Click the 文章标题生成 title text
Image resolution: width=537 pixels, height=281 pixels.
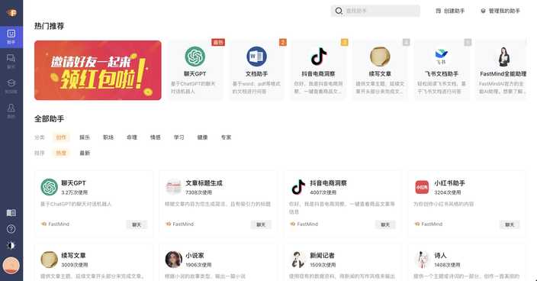(204, 183)
